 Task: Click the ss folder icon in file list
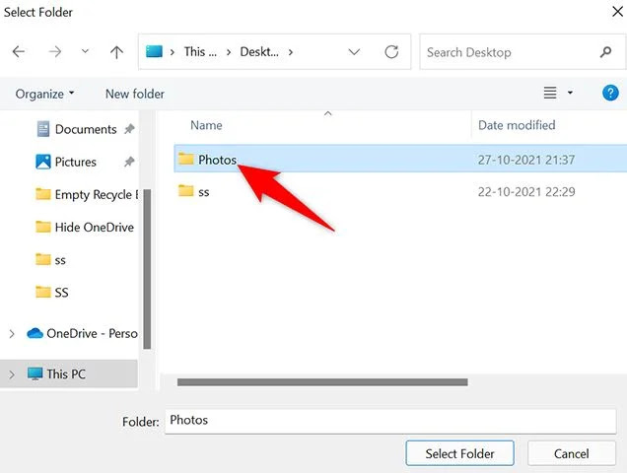pyautogui.click(x=186, y=191)
